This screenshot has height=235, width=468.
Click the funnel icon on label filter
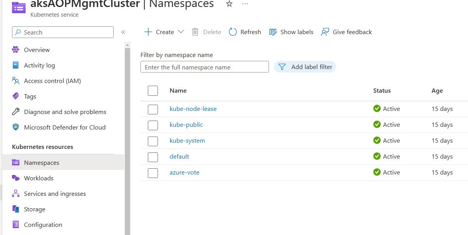click(x=282, y=67)
